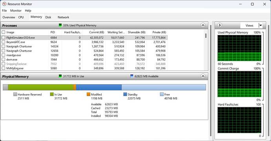Check the dwm.exe process checkbox
Image resolution: width=271 pixels, height=141 pixels.
click(4, 60)
